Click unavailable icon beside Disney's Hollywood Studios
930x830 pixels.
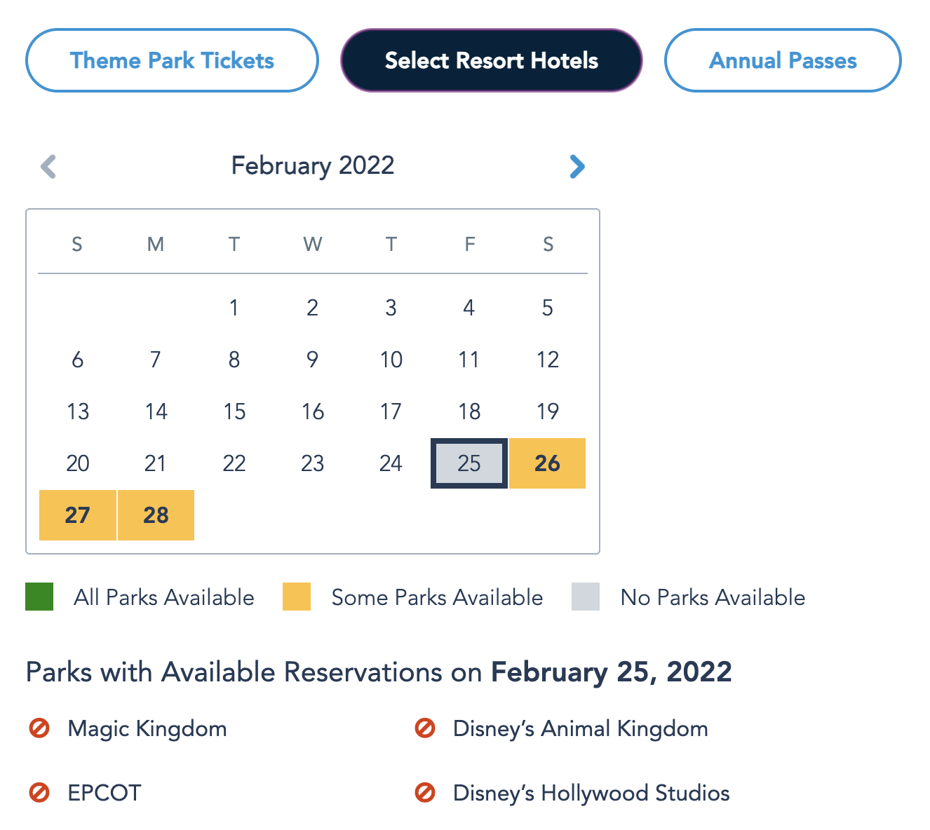(x=425, y=793)
